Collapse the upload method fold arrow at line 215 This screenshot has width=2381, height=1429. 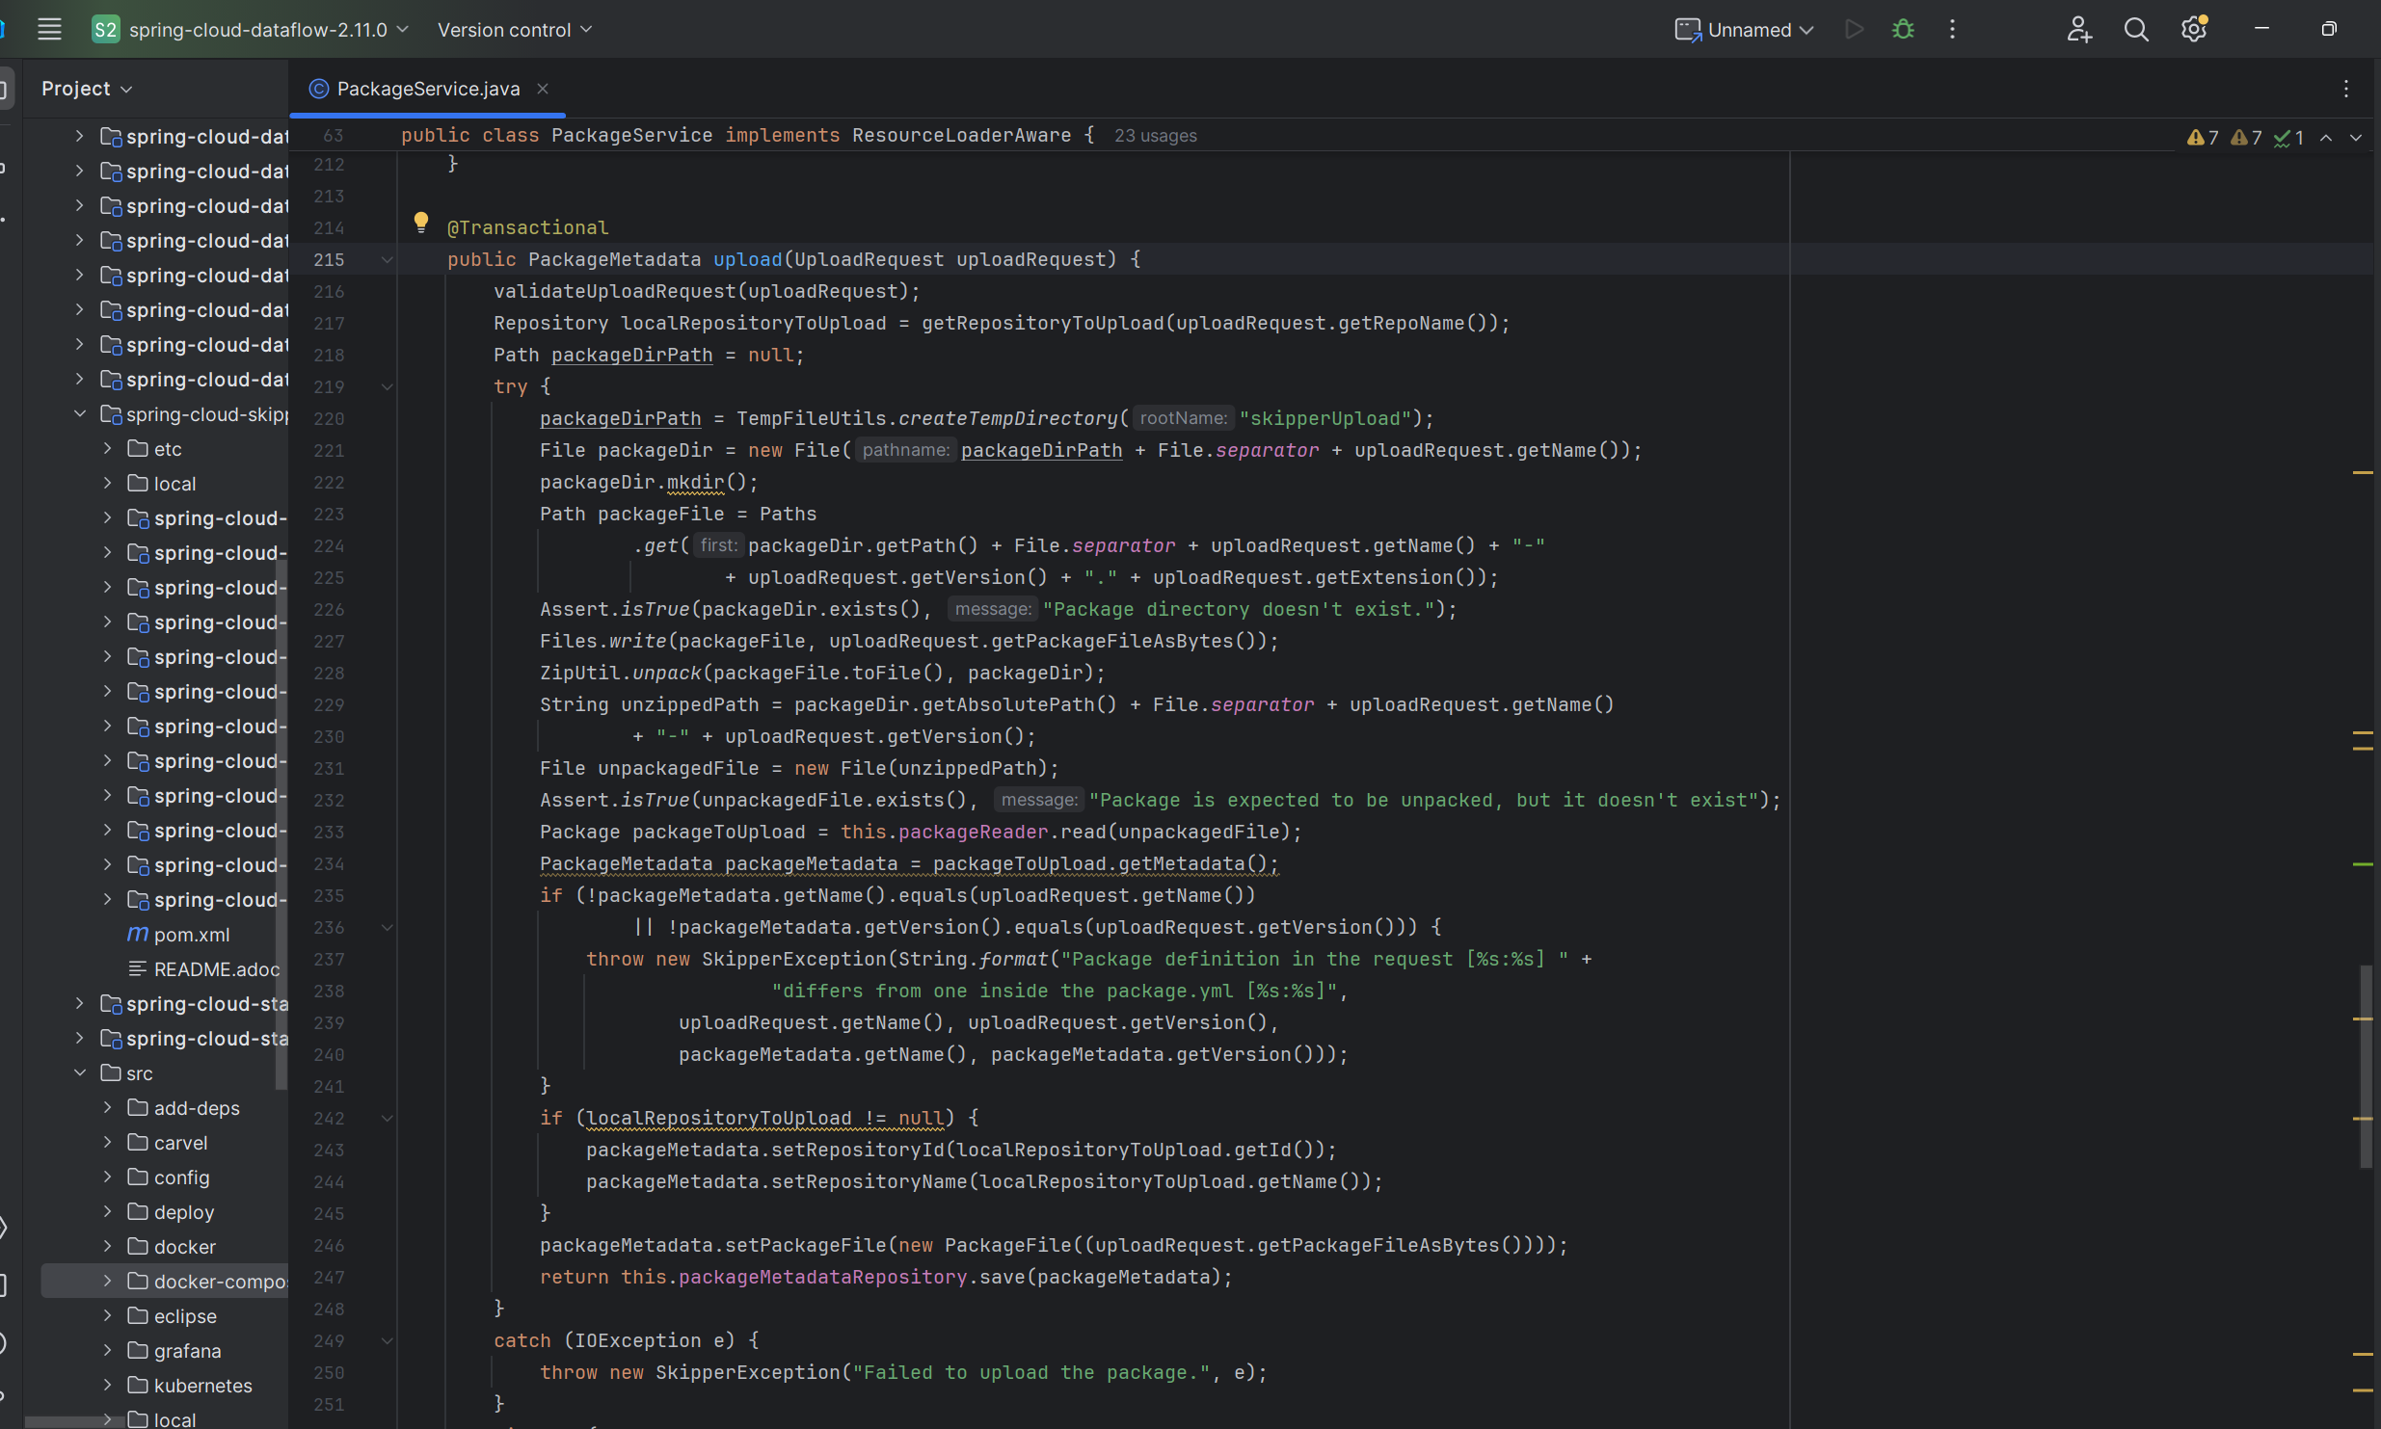[388, 260]
